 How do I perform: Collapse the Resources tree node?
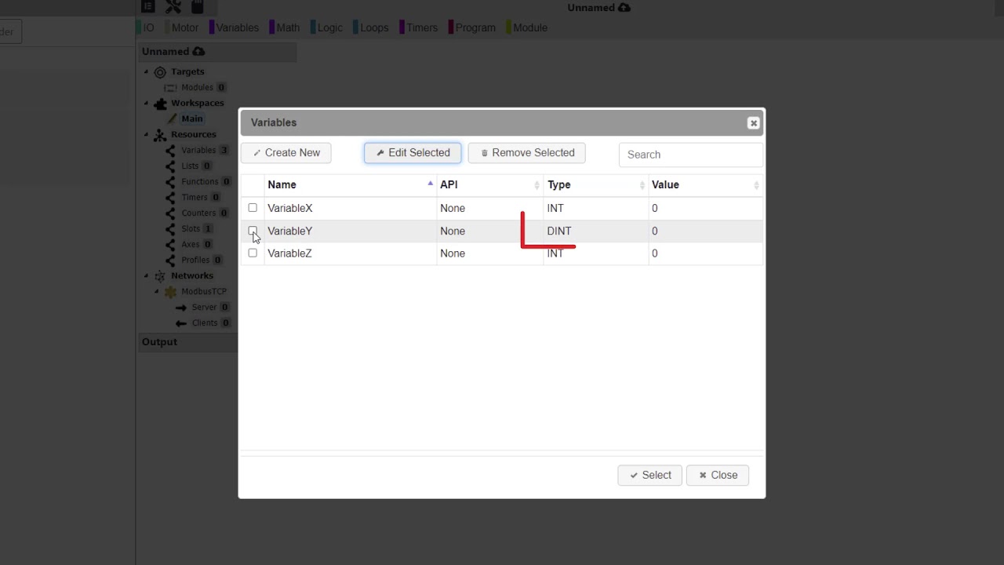tap(146, 135)
